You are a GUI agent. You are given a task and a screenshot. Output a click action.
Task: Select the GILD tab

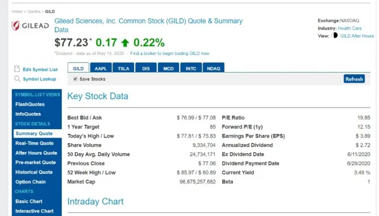pyautogui.click(x=78, y=67)
